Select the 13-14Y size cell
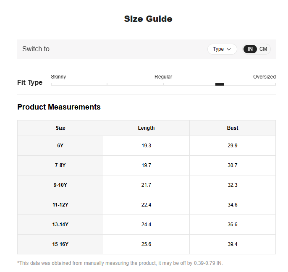The height and width of the screenshot is (272, 288). [60, 225]
